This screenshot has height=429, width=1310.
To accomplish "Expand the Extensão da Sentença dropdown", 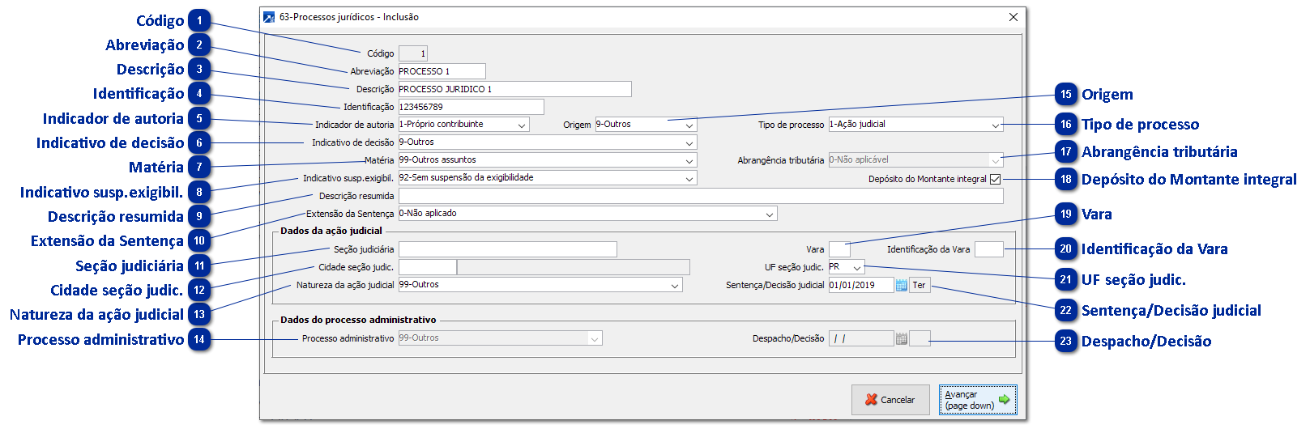I will coord(770,214).
